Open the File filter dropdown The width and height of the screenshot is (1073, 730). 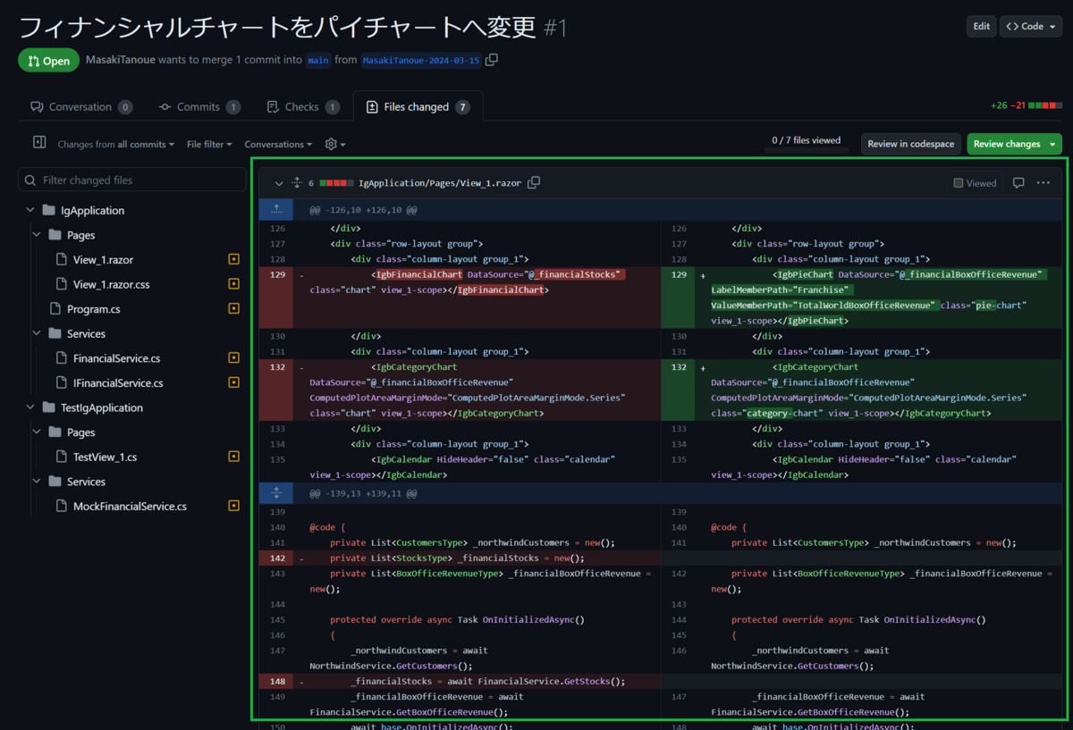pyautogui.click(x=209, y=144)
